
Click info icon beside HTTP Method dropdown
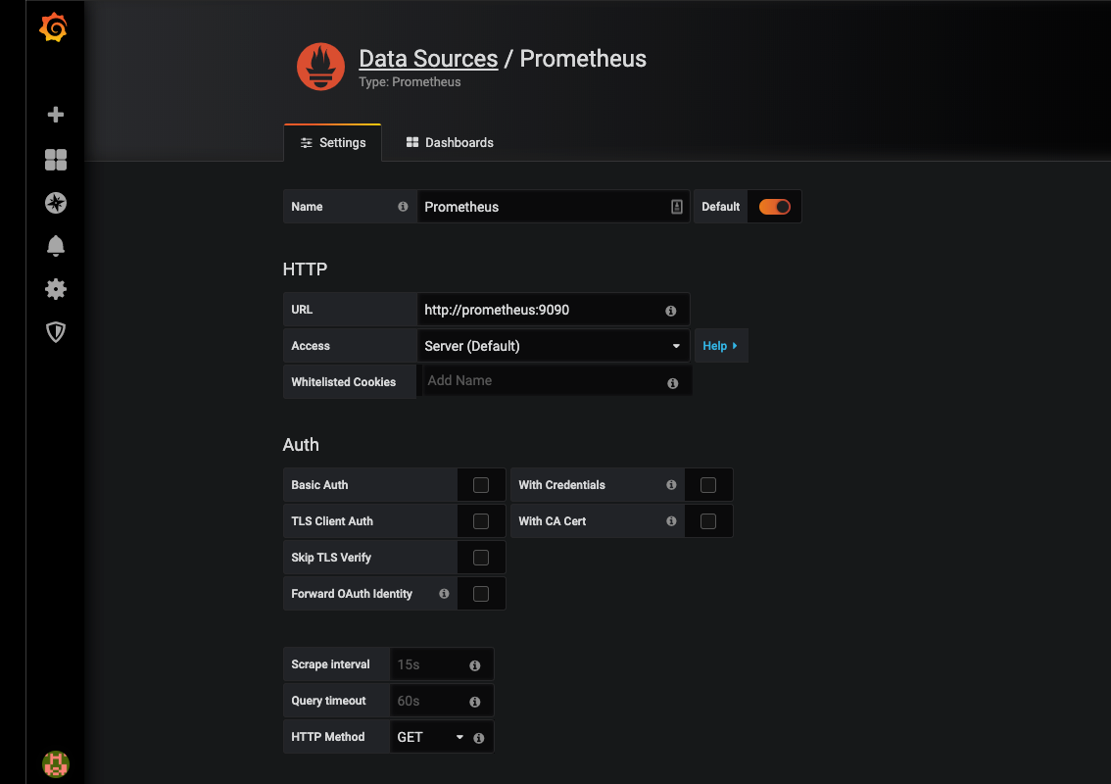479,738
